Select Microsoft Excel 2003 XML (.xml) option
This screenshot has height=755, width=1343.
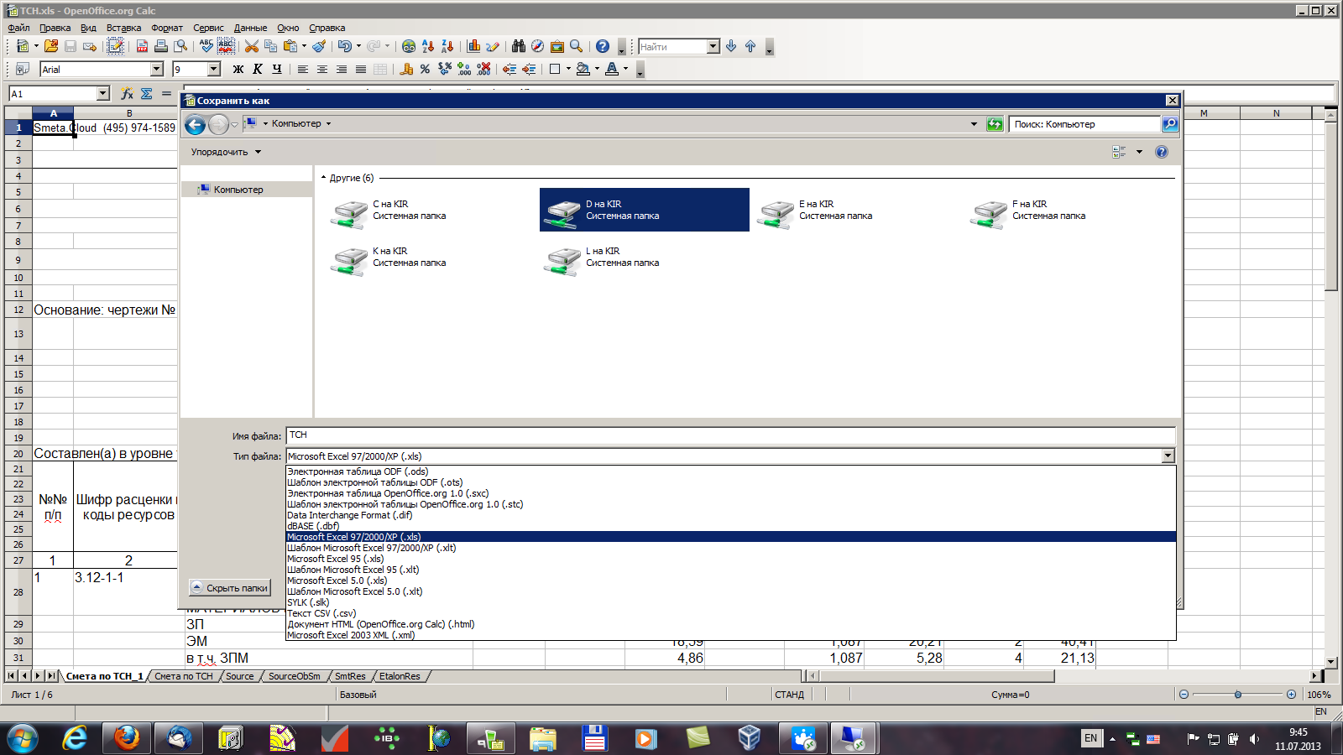tap(730, 635)
